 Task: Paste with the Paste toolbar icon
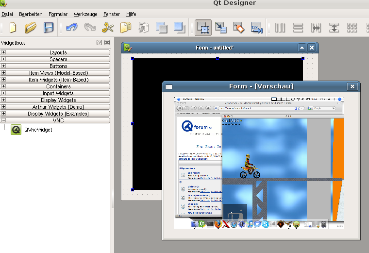[144, 28]
